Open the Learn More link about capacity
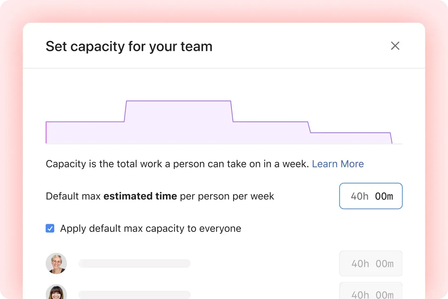Image resolution: width=448 pixels, height=299 pixels. pyautogui.click(x=338, y=164)
